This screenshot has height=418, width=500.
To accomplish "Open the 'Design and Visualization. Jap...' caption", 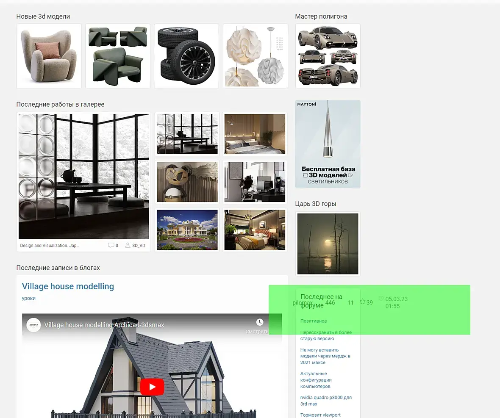I will 50,246.
